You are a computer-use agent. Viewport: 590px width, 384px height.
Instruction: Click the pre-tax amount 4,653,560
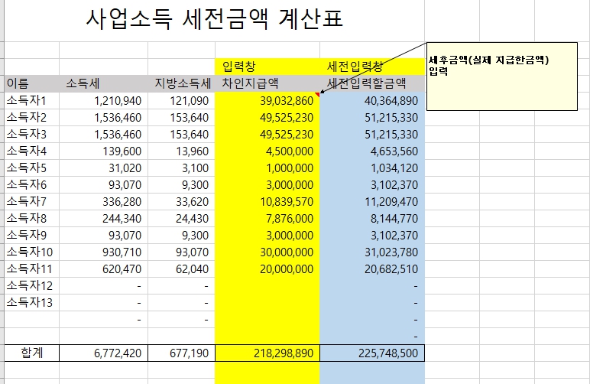coord(372,151)
